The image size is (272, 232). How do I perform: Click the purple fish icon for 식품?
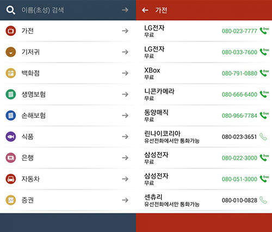11,137
